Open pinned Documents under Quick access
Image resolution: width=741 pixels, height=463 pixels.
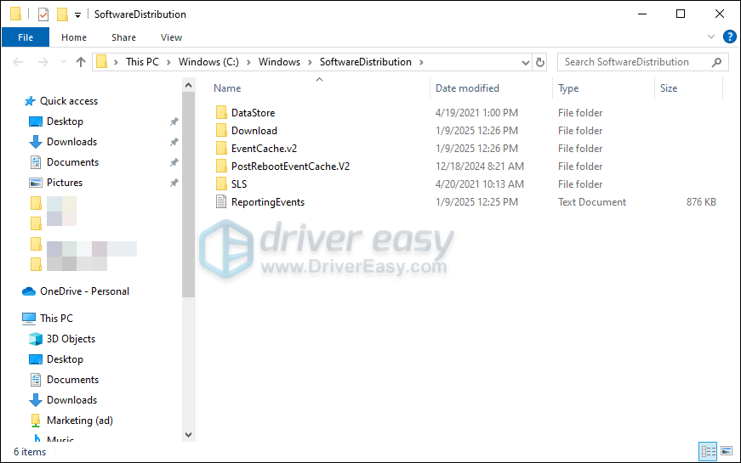[72, 162]
